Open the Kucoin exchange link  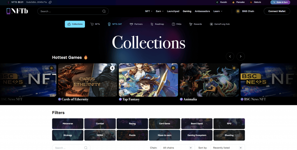tap(221, 2)
